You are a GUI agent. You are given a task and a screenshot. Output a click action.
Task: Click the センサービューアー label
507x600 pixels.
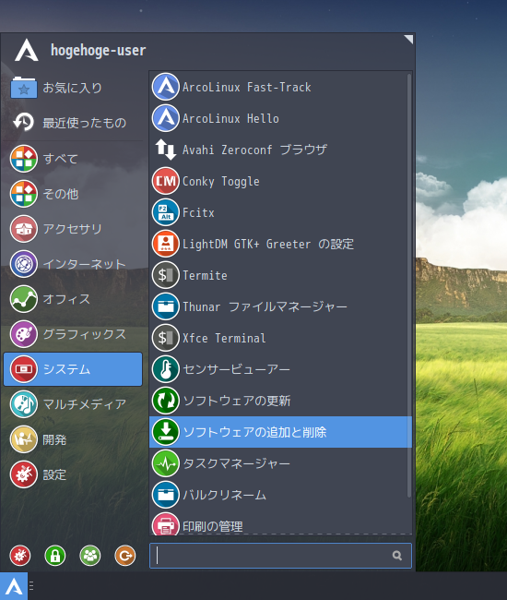(x=237, y=369)
